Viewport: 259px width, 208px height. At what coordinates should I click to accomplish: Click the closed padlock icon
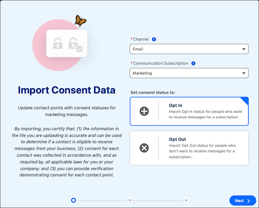(x=57, y=44)
